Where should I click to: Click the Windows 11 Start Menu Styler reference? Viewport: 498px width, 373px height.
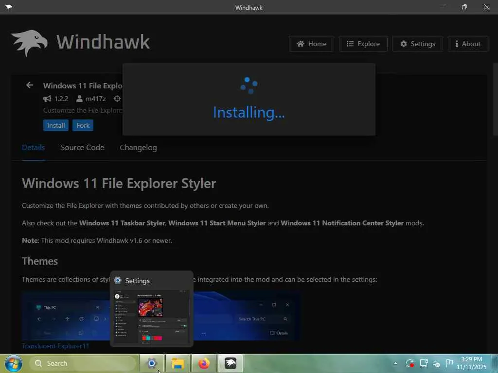click(217, 223)
